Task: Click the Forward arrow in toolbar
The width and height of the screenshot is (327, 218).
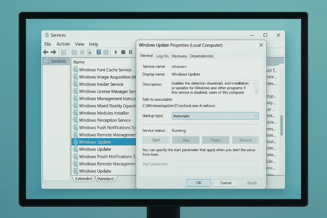Action: click(53, 52)
